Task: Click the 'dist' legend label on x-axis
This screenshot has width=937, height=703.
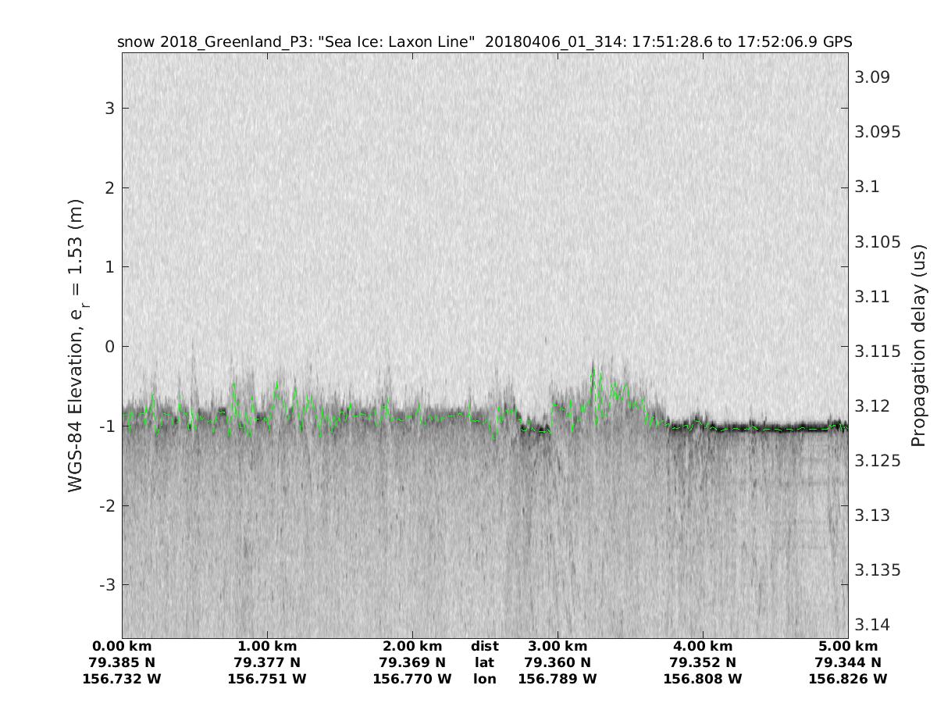Action: point(484,646)
